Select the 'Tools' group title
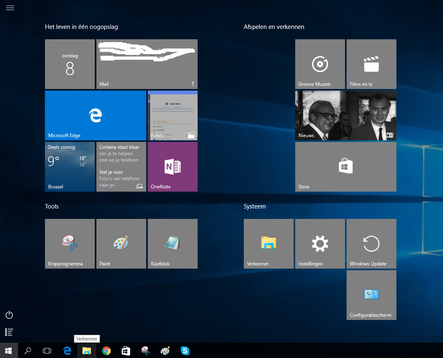This screenshot has width=443, height=358. pyautogui.click(x=52, y=206)
